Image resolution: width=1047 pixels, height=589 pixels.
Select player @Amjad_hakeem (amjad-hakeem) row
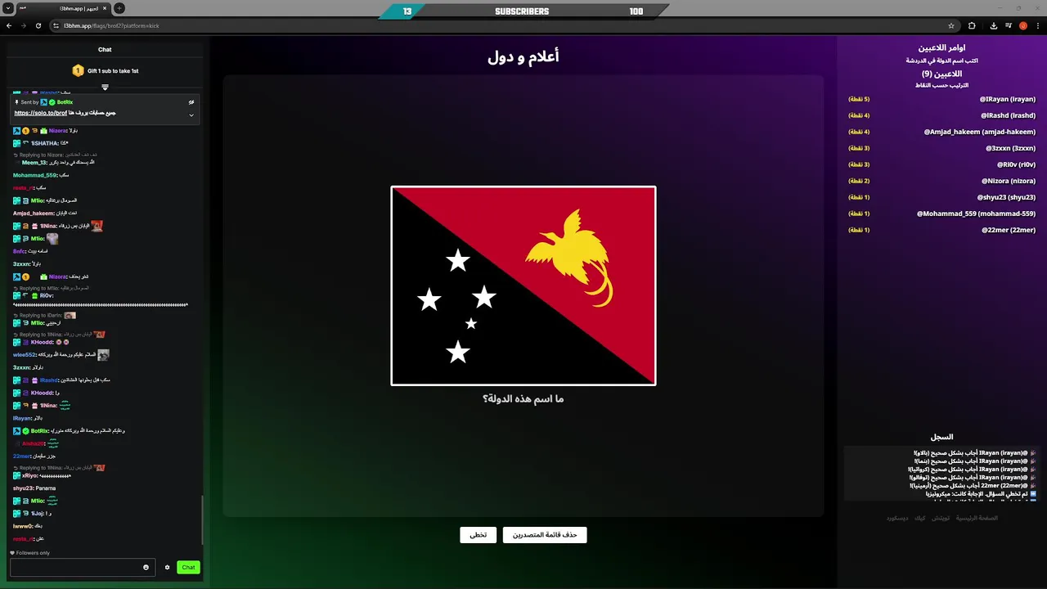pos(941,132)
